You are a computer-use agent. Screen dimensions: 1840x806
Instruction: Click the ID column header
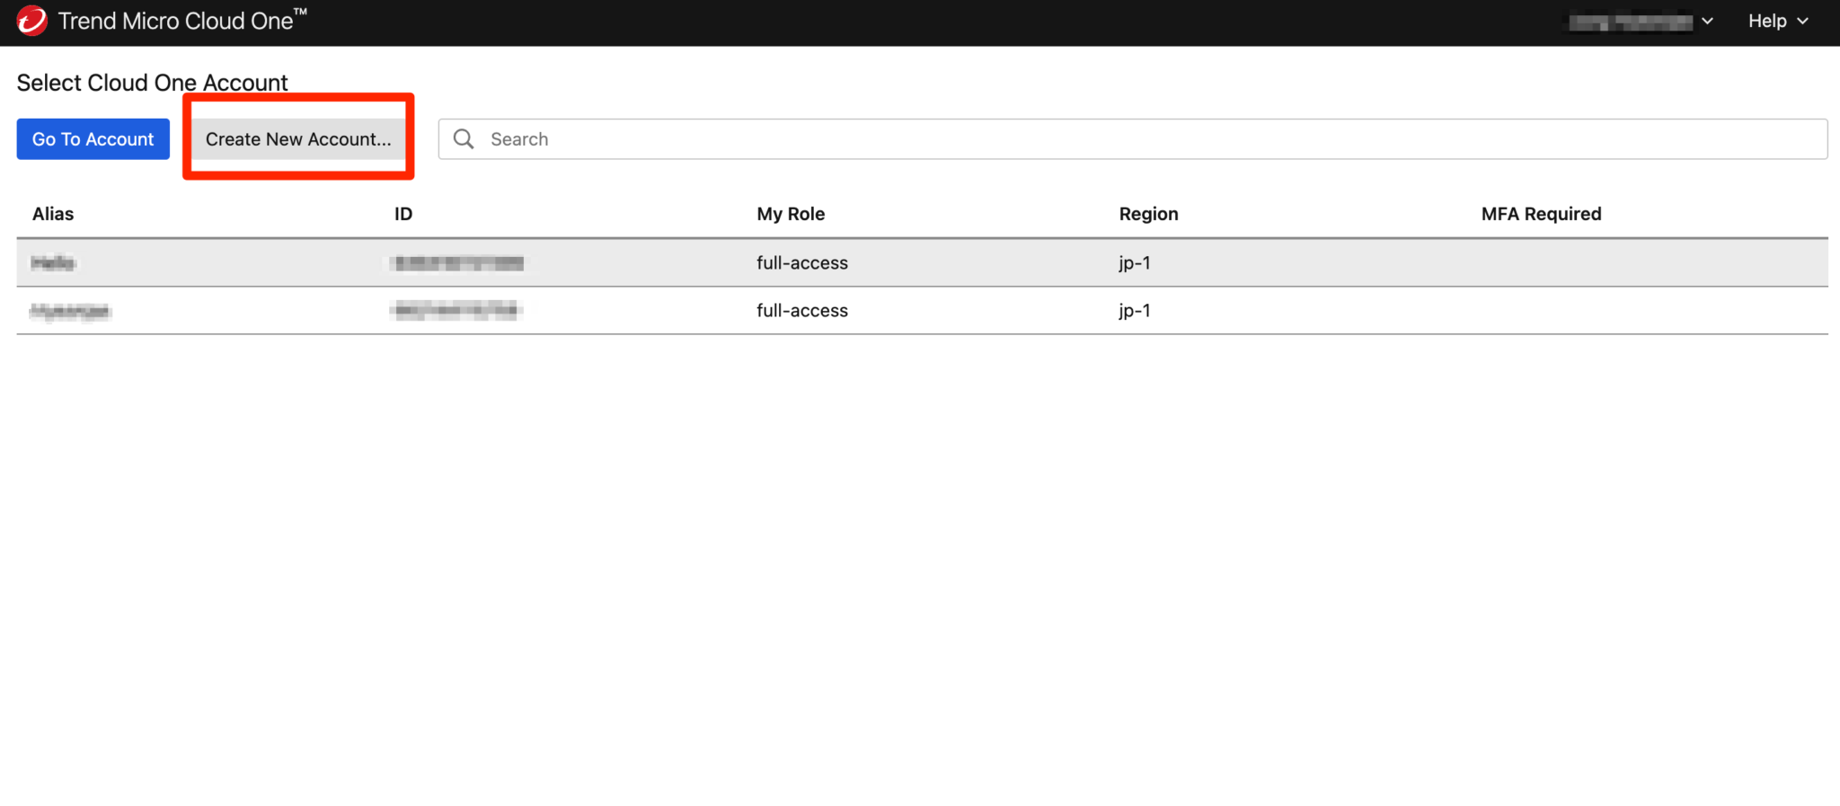403,214
